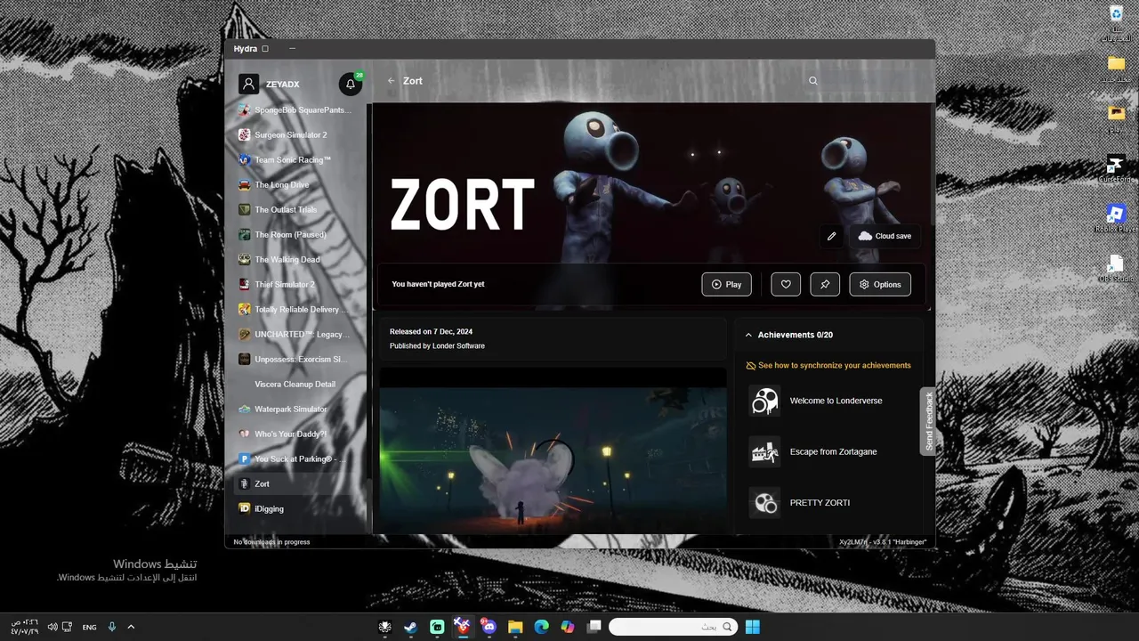Add Zort to favorites with heart icon
The image size is (1139, 641).
pyautogui.click(x=786, y=284)
